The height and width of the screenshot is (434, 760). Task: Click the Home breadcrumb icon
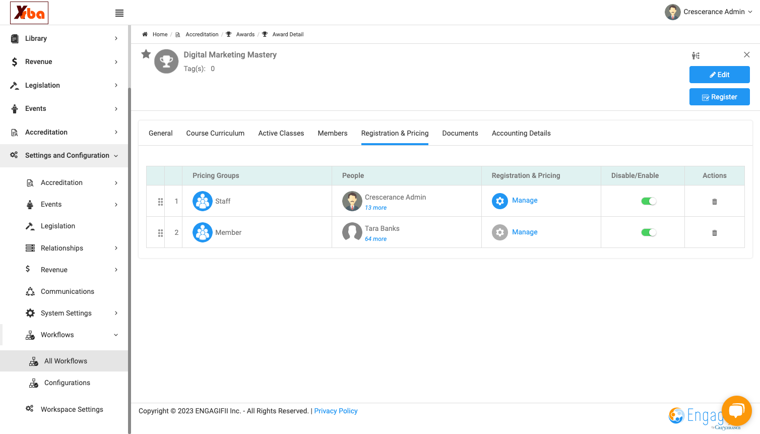pos(145,34)
